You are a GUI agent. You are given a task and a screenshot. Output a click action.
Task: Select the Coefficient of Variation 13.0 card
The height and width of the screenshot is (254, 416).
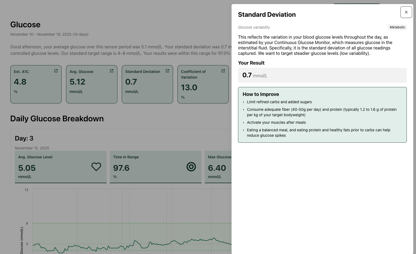[203, 84]
